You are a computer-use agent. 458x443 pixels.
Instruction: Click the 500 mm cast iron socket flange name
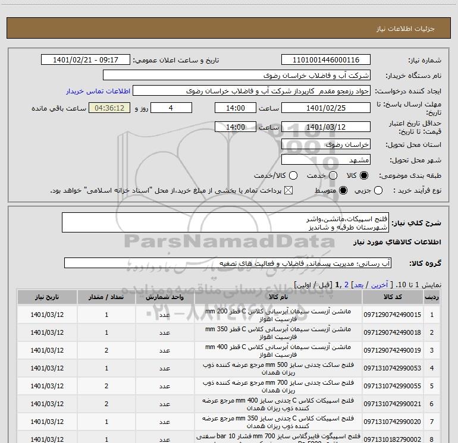point(278,369)
